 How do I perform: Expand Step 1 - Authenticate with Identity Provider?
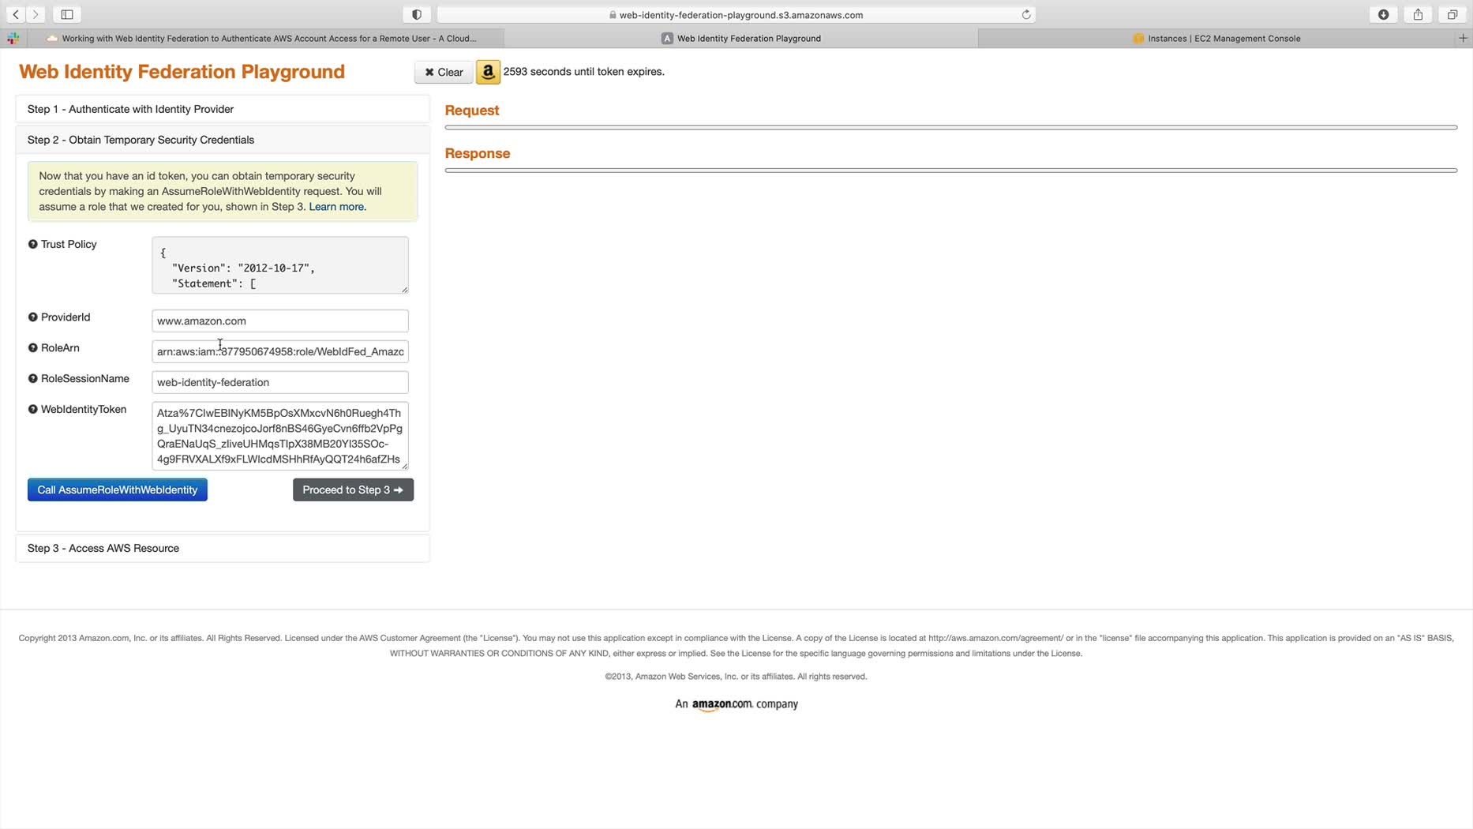pyautogui.click(x=223, y=109)
